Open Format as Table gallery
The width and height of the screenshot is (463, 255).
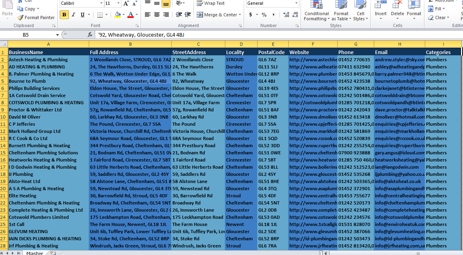click(x=341, y=11)
